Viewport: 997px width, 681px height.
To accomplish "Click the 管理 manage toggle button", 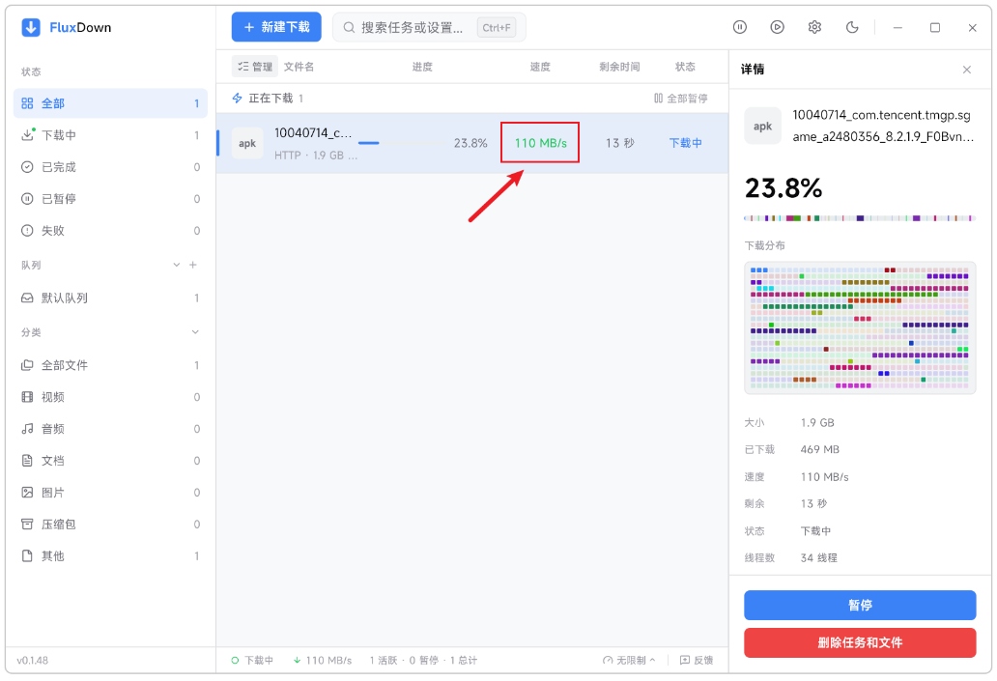I will [x=255, y=67].
